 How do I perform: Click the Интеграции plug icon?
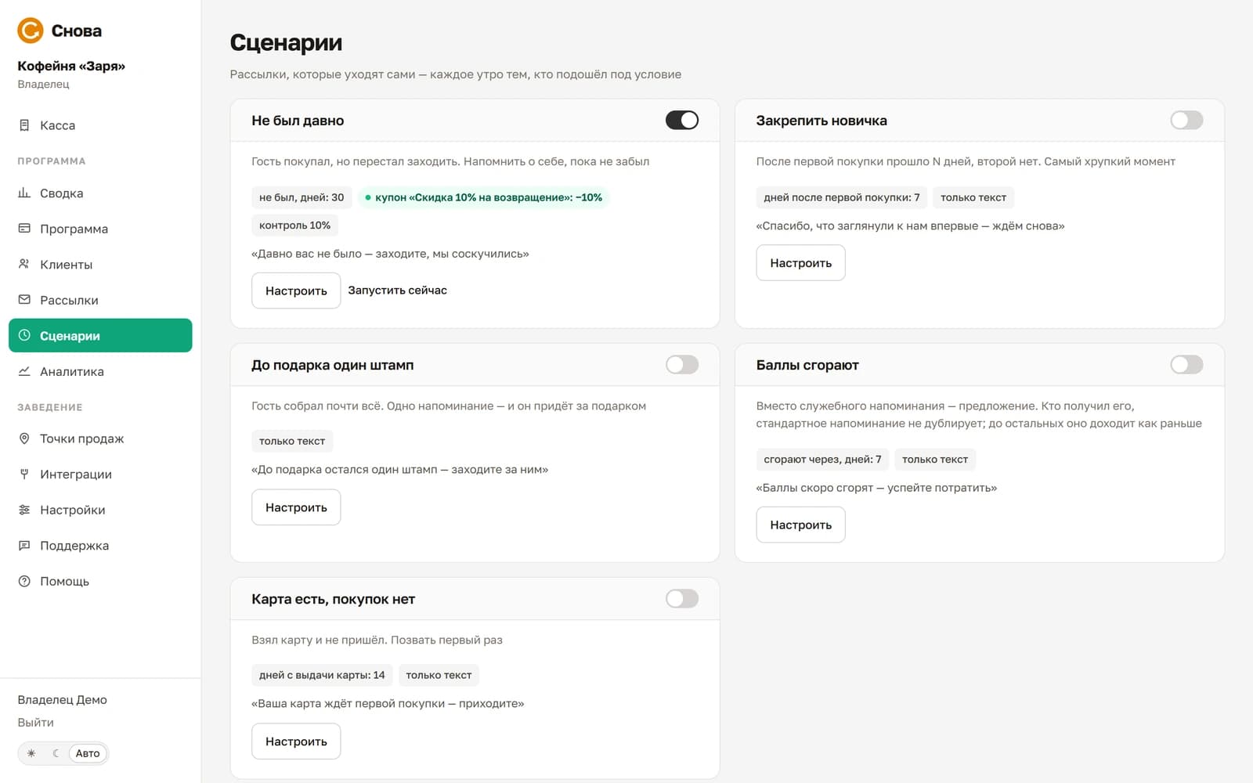(24, 474)
